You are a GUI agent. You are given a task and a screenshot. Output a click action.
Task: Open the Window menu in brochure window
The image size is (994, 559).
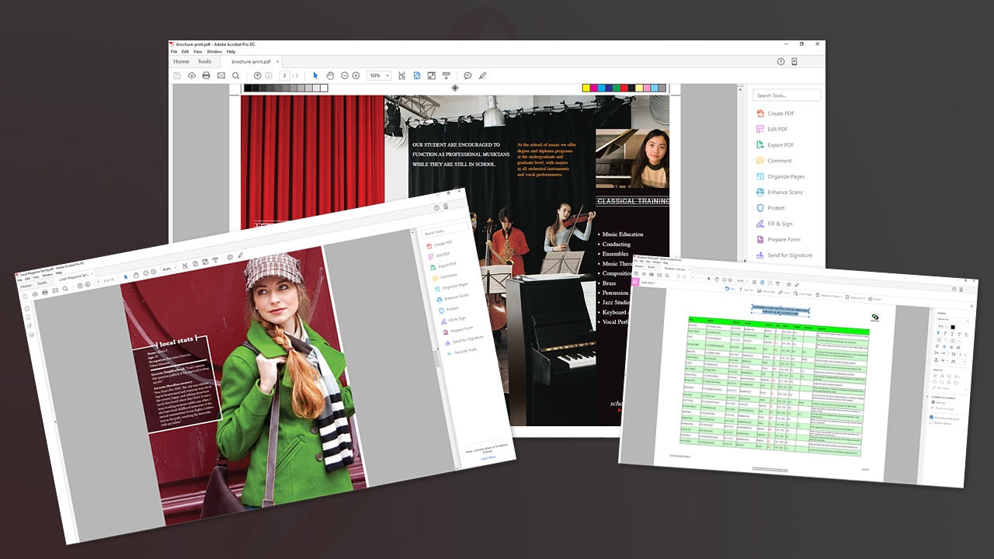(x=214, y=51)
